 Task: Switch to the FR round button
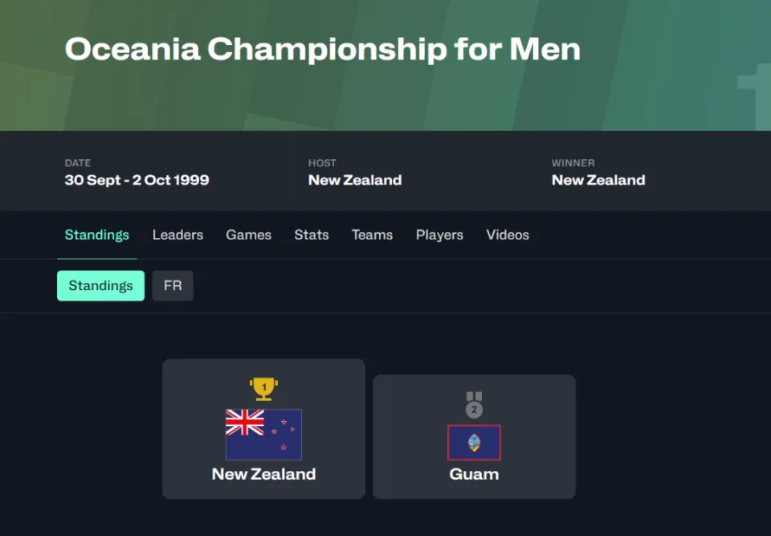(x=173, y=285)
